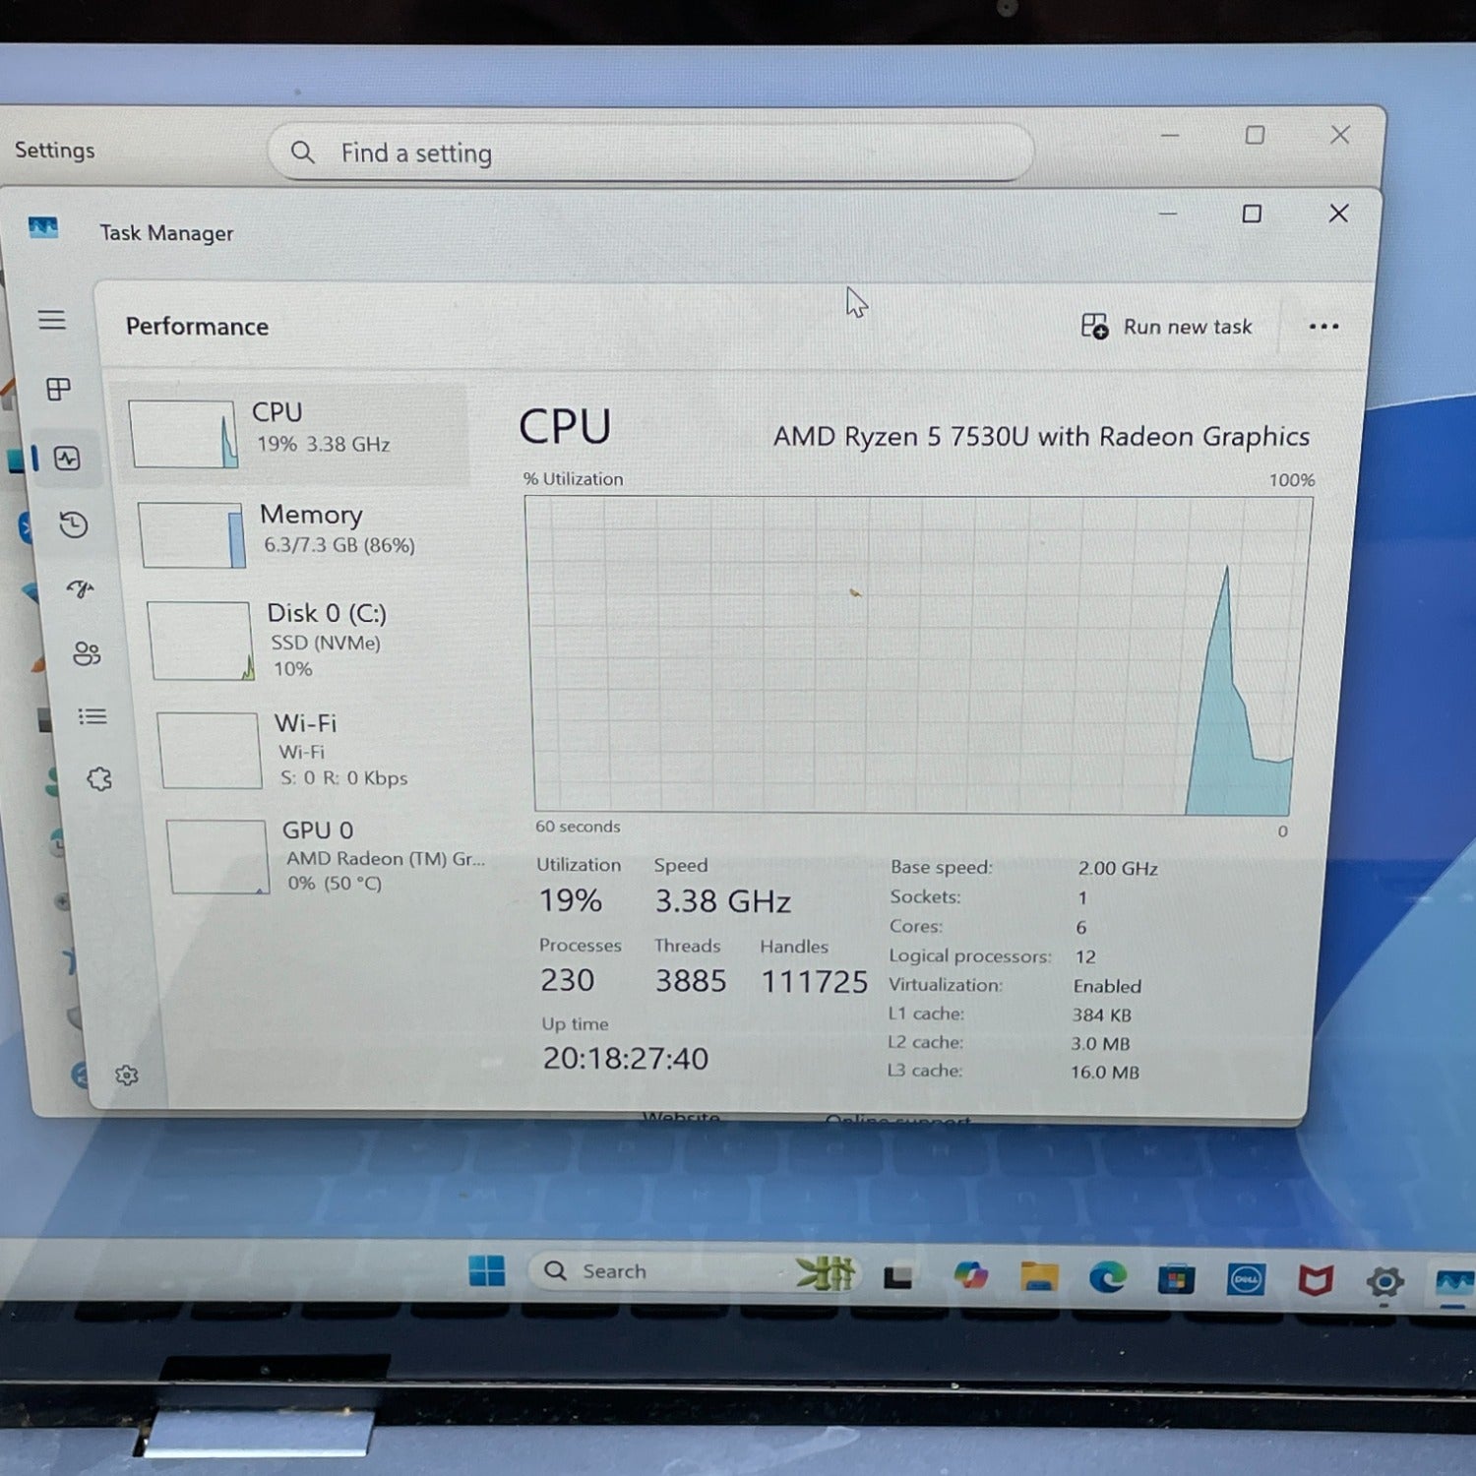The image size is (1476, 1476).
Task: Close the Settings window behind
Action: click(x=1340, y=135)
